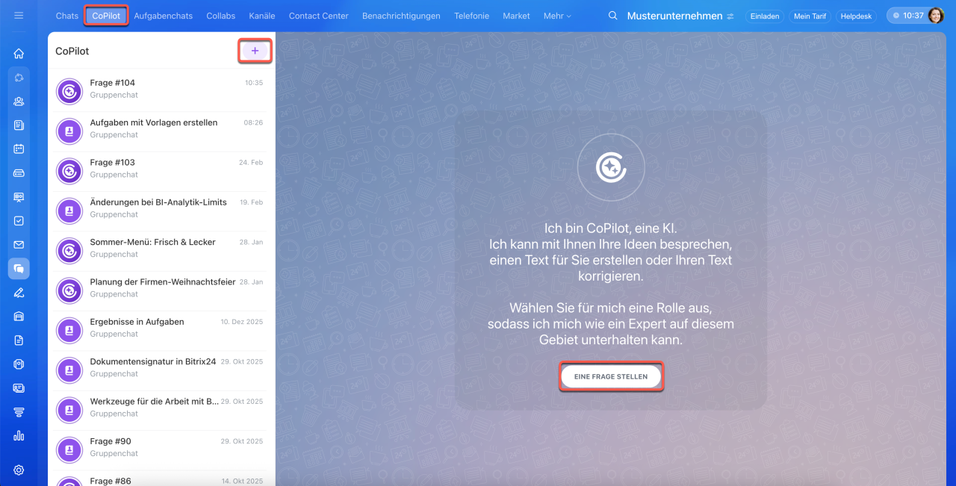Open the settings gear in the sidebar
Screen dimensions: 956x486
click(19, 470)
